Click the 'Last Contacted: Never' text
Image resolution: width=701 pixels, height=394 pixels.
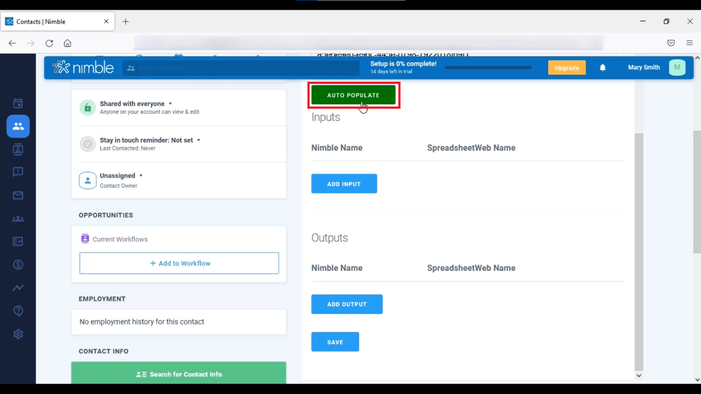[x=127, y=148]
